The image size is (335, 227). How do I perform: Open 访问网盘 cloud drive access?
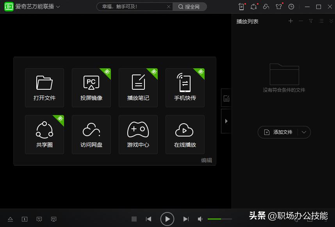(x=91, y=134)
